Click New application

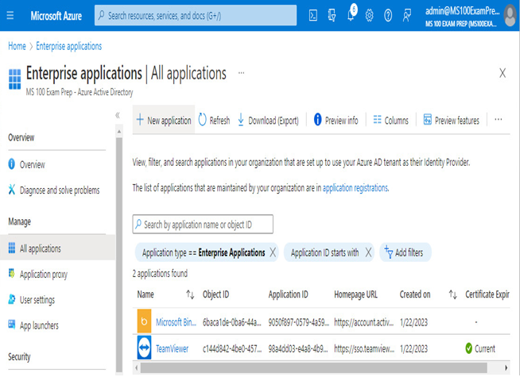[x=164, y=120]
